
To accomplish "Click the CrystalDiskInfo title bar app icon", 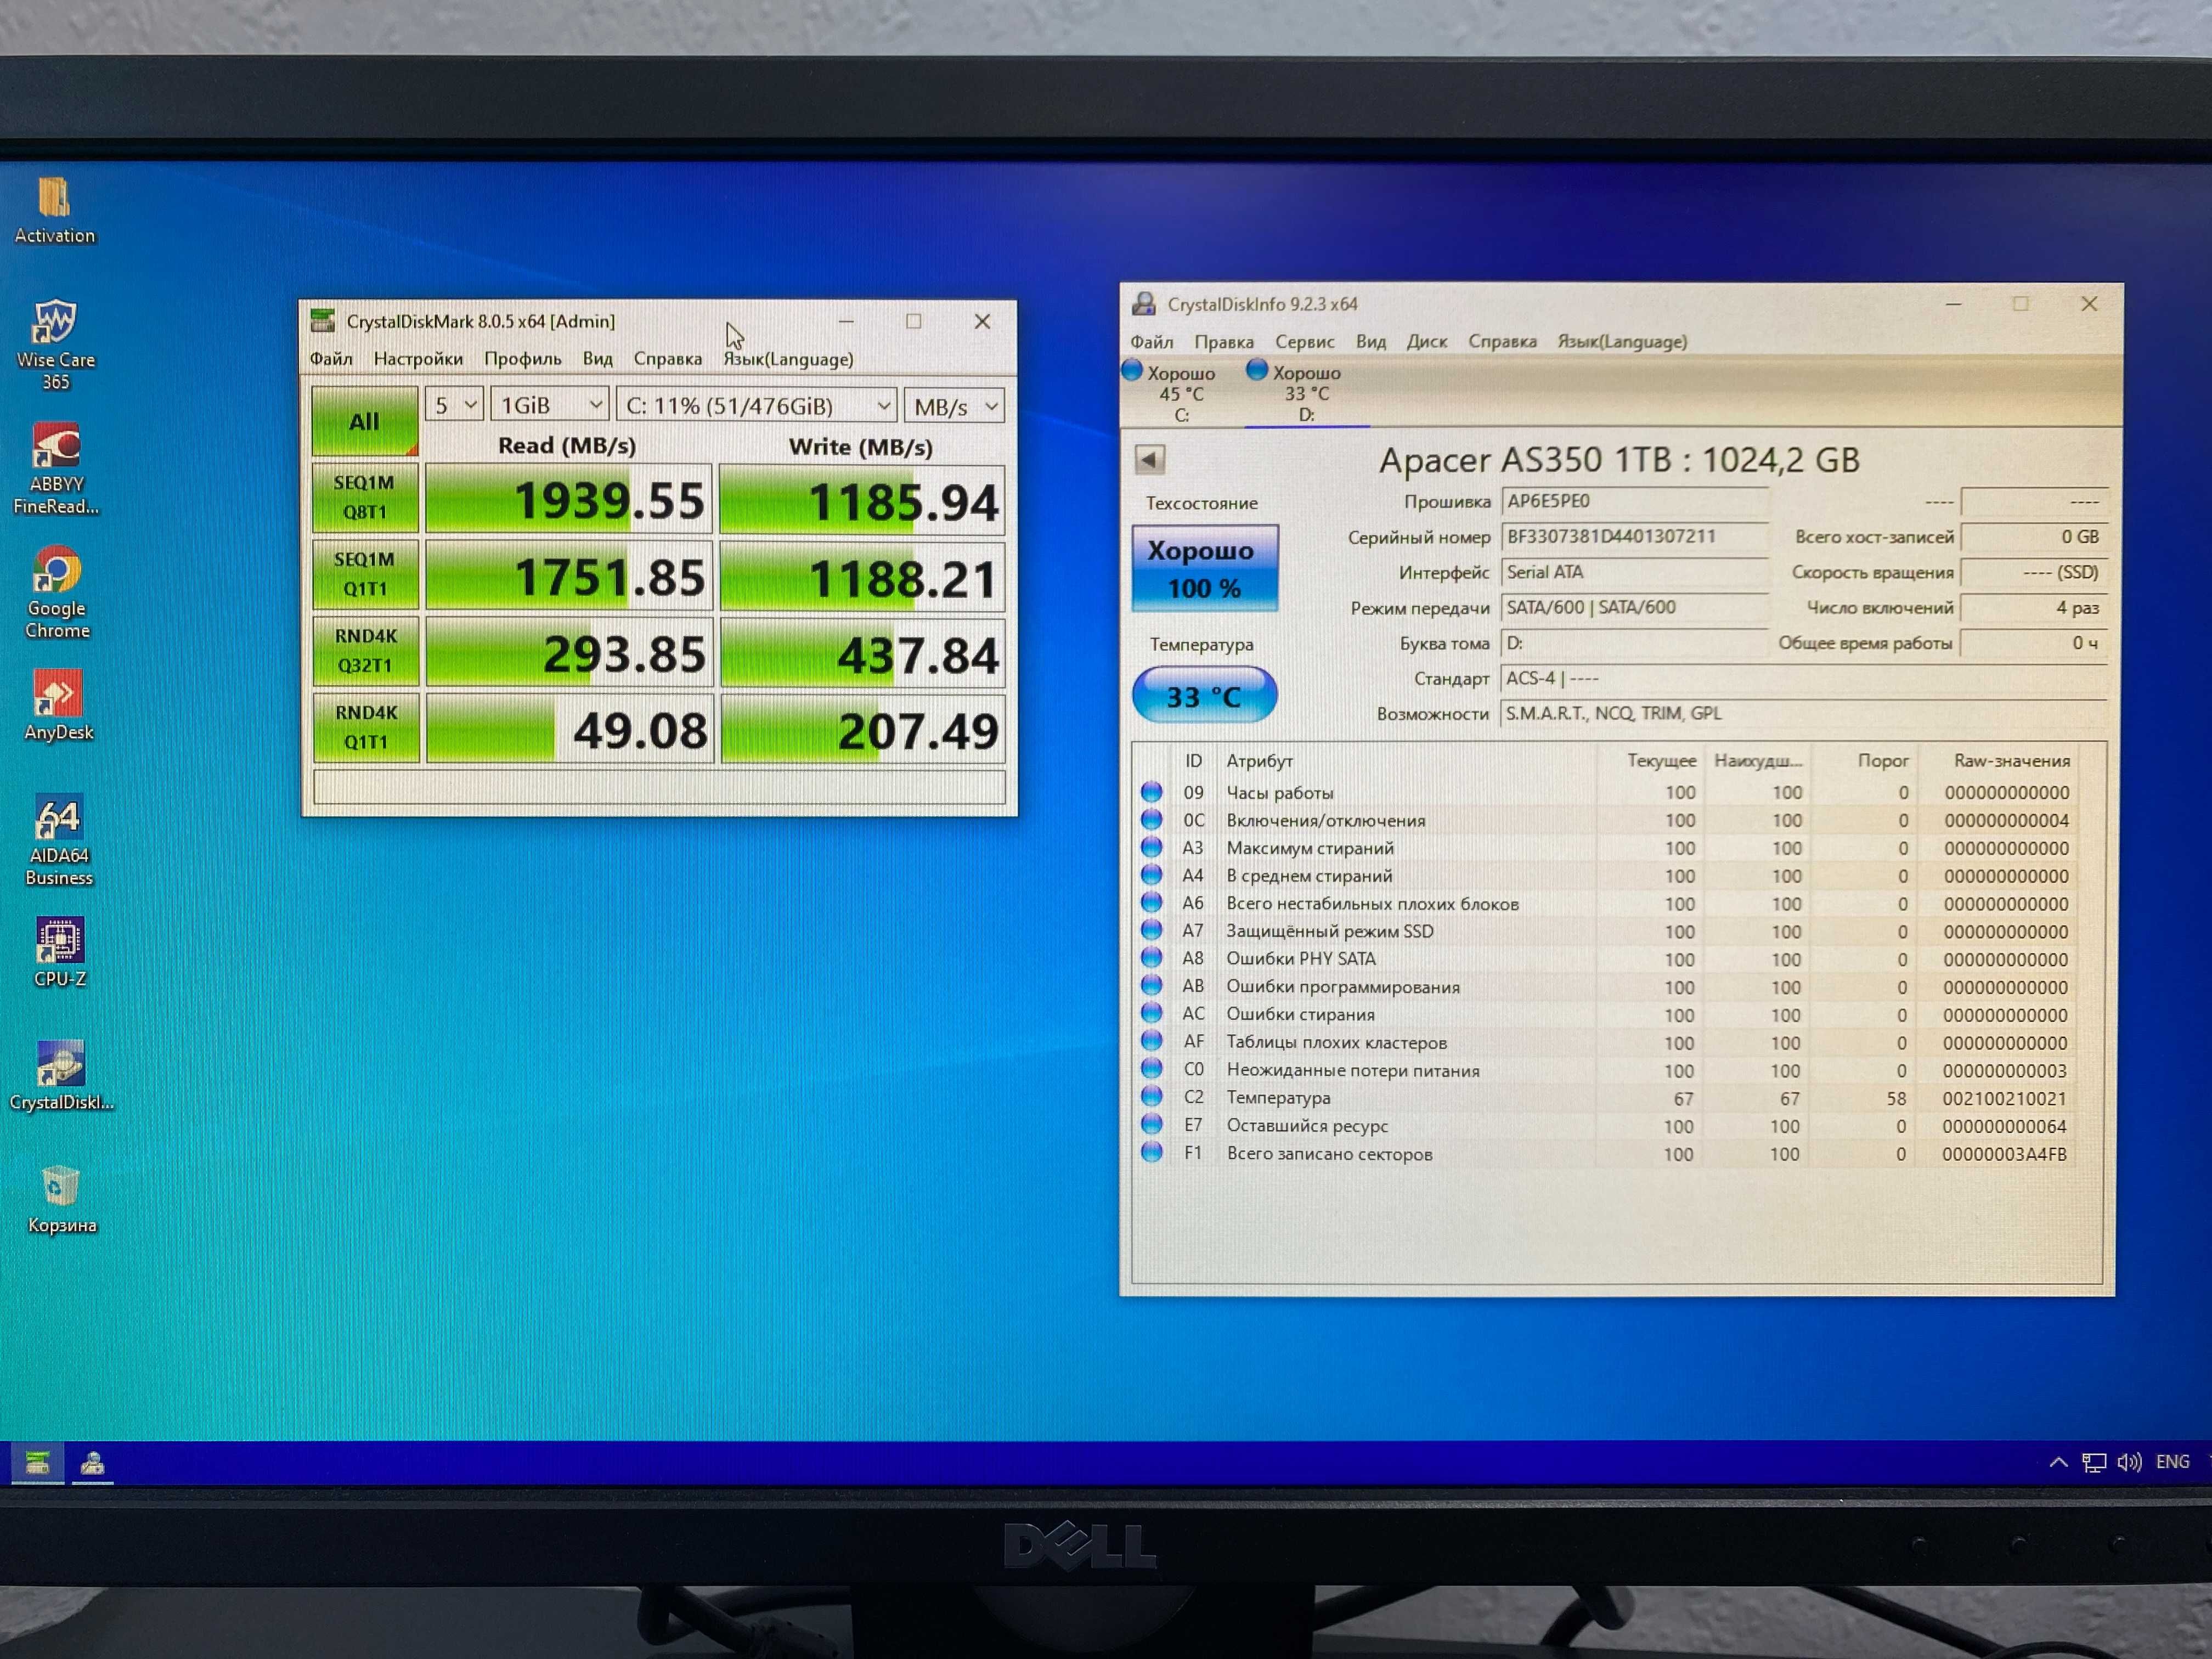I will [1144, 303].
